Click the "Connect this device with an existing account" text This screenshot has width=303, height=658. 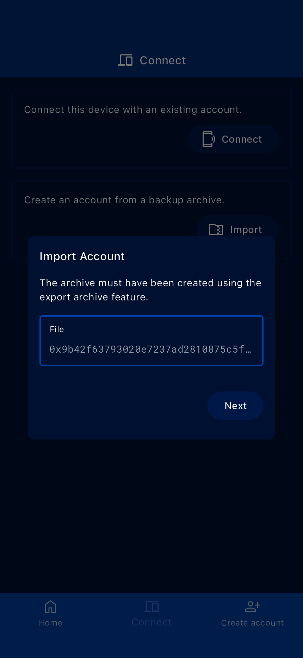tap(133, 110)
